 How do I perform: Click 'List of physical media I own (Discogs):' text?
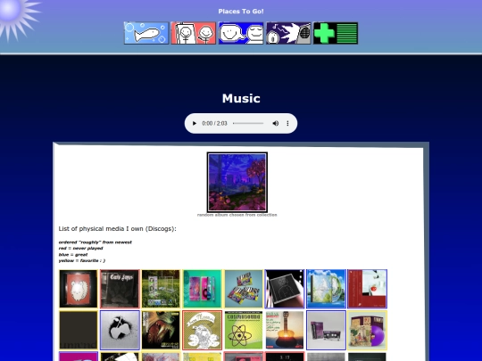coord(118,229)
